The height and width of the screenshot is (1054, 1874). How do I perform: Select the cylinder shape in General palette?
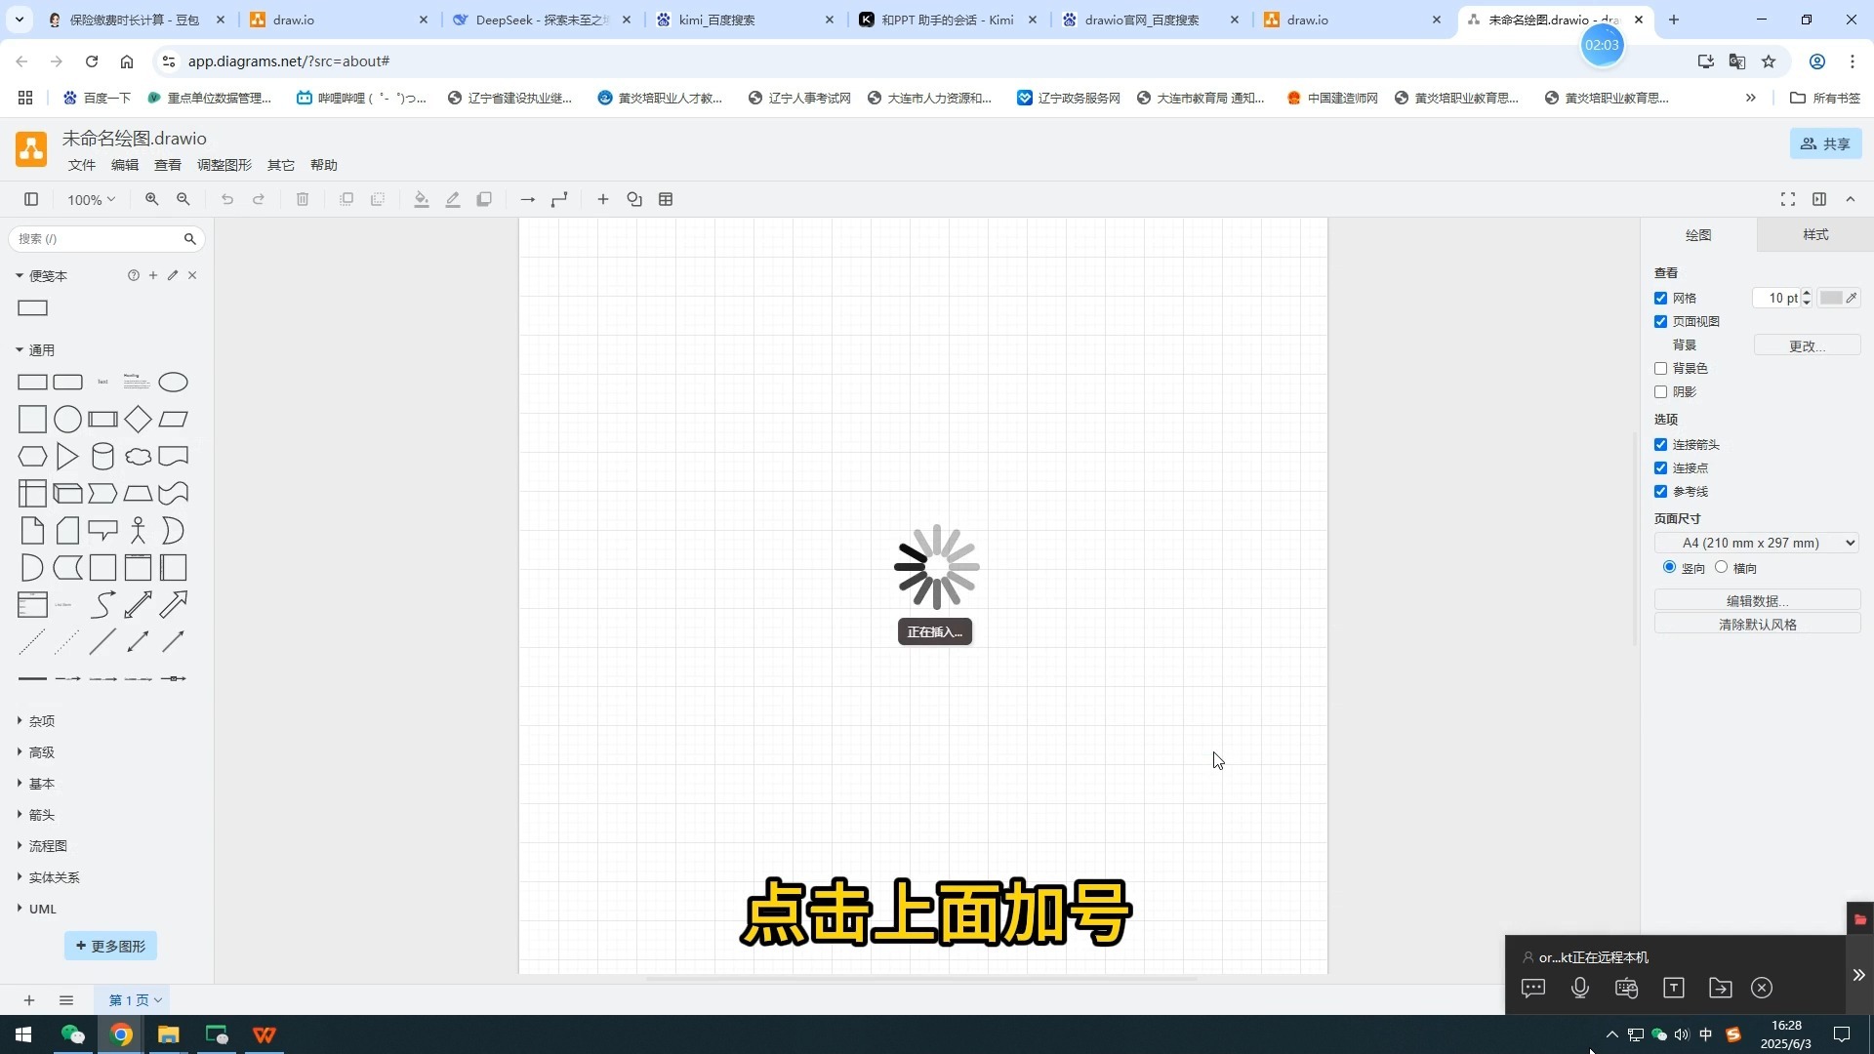click(x=102, y=456)
